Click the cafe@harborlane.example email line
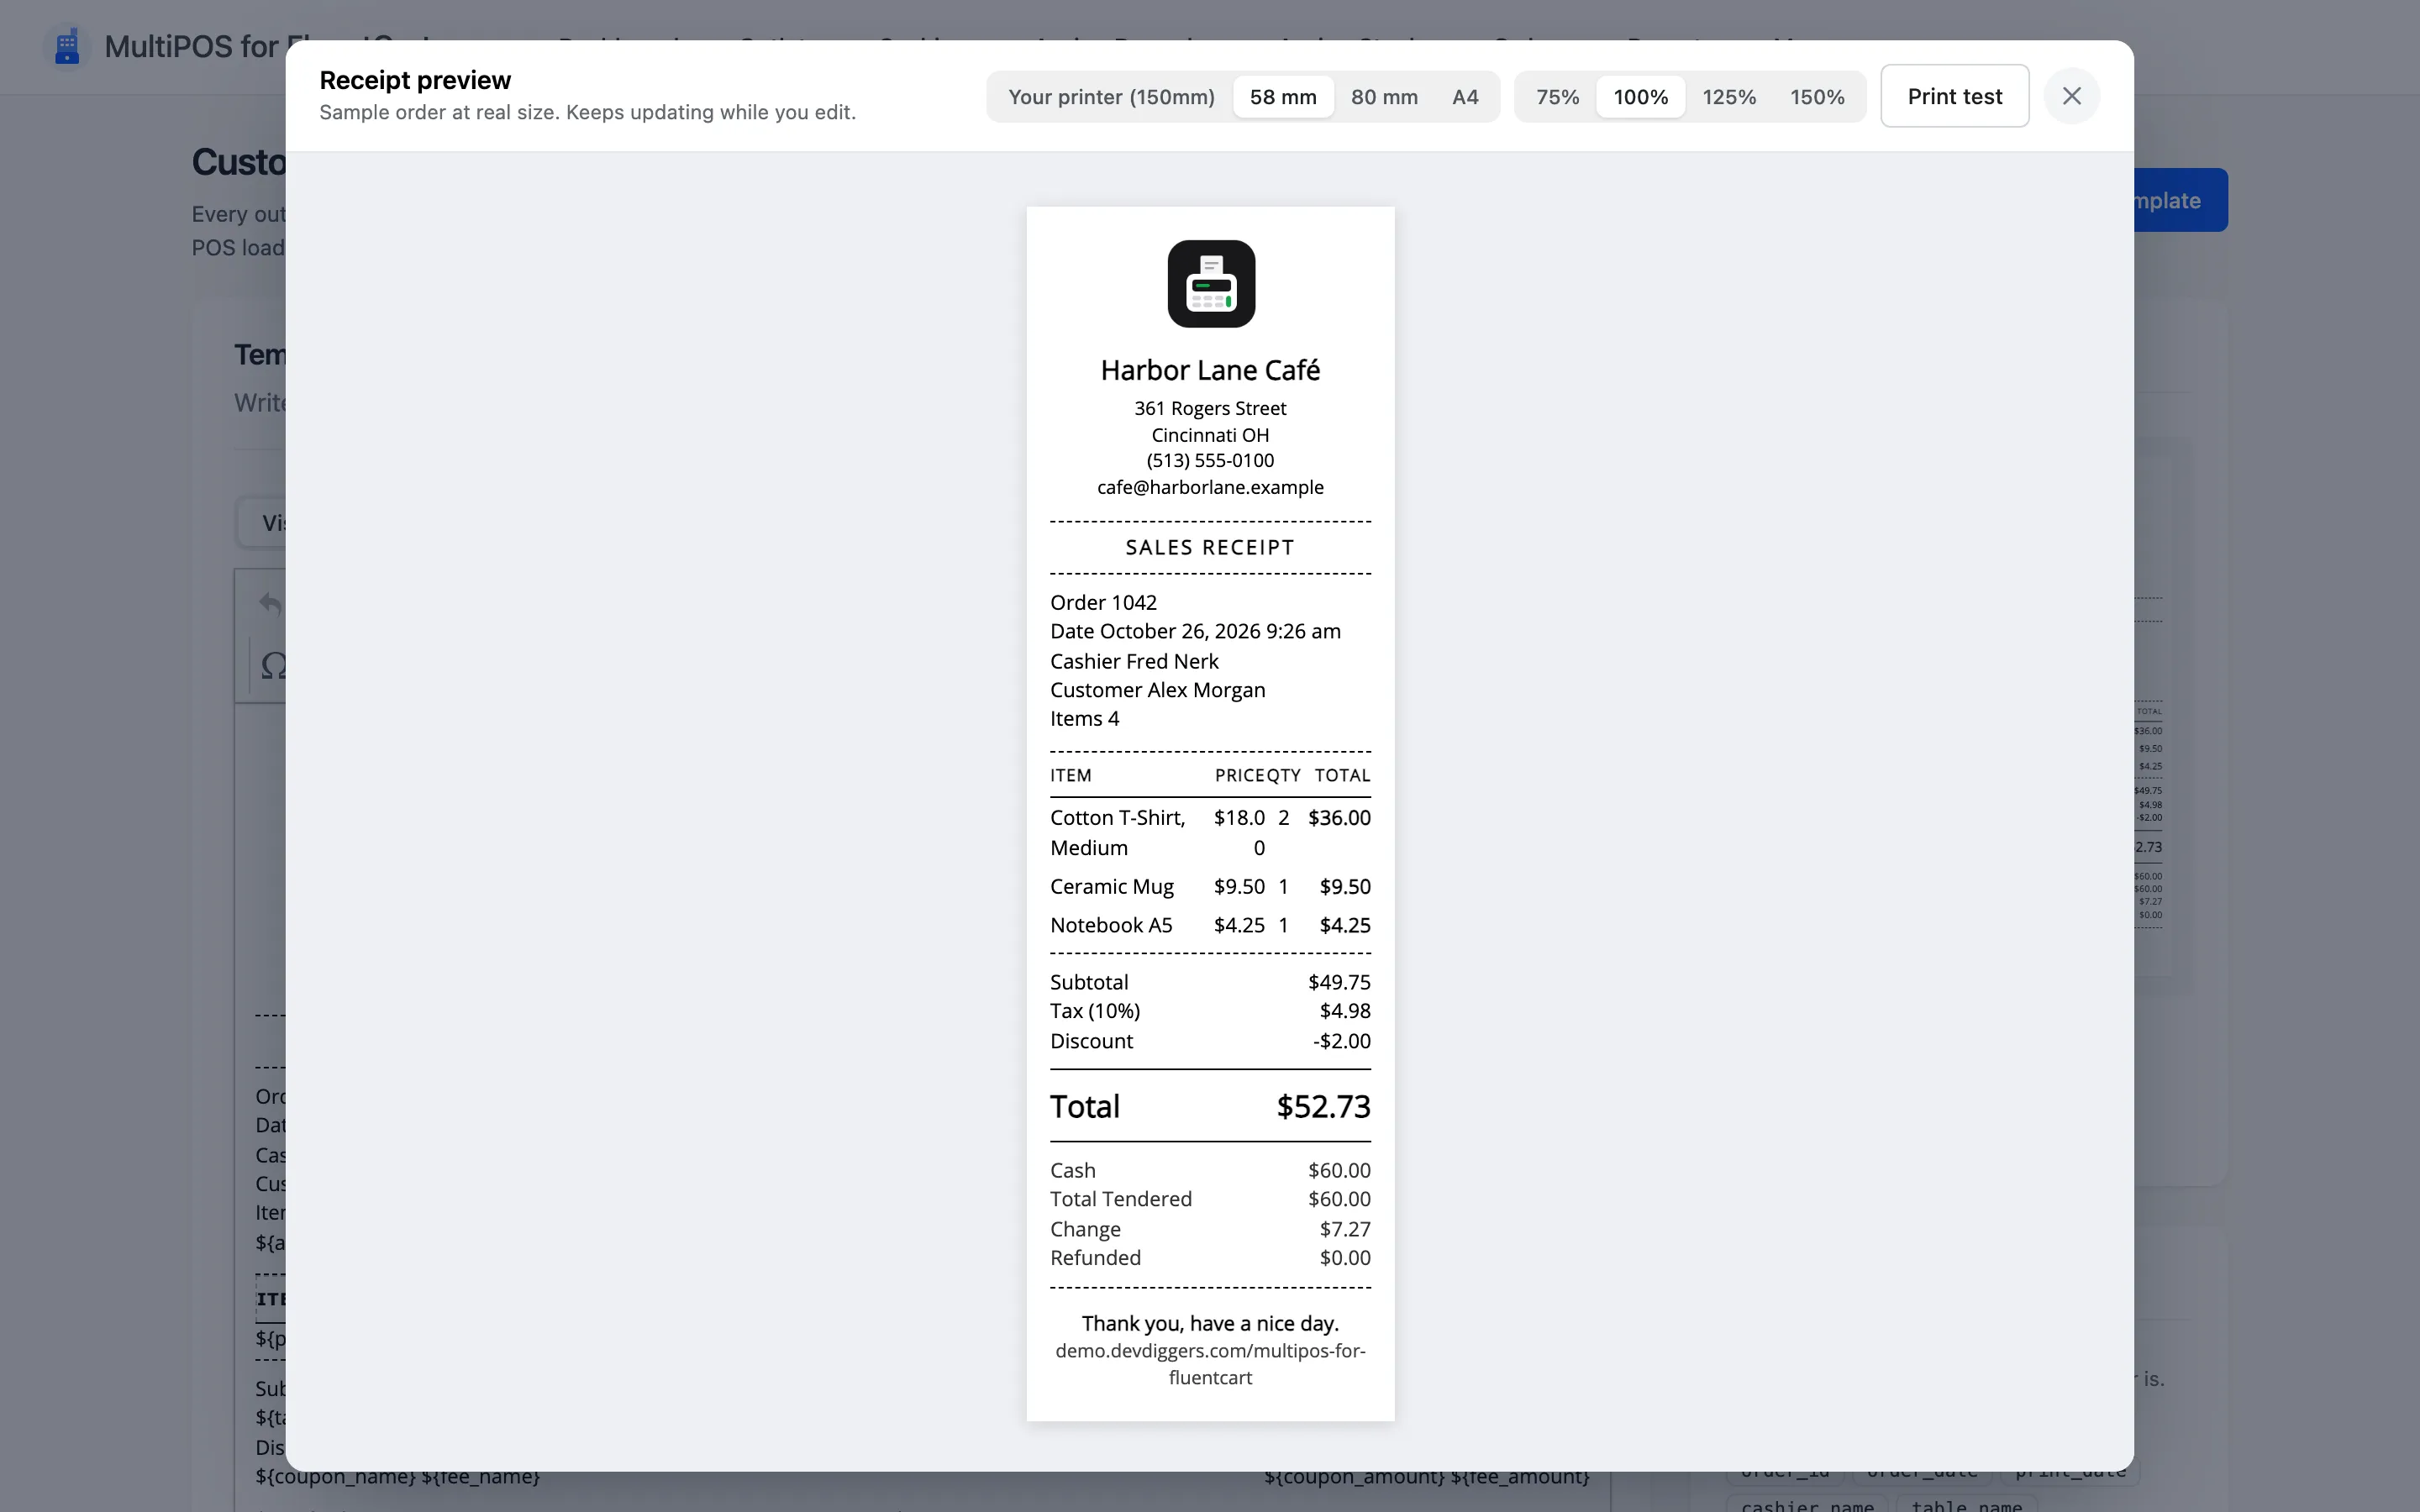2420x1512 pixels. pyautogui.click(x=1210, y=487)
